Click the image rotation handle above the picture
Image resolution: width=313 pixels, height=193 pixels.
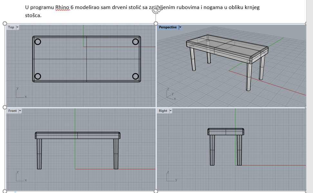[x=156, y=10]
